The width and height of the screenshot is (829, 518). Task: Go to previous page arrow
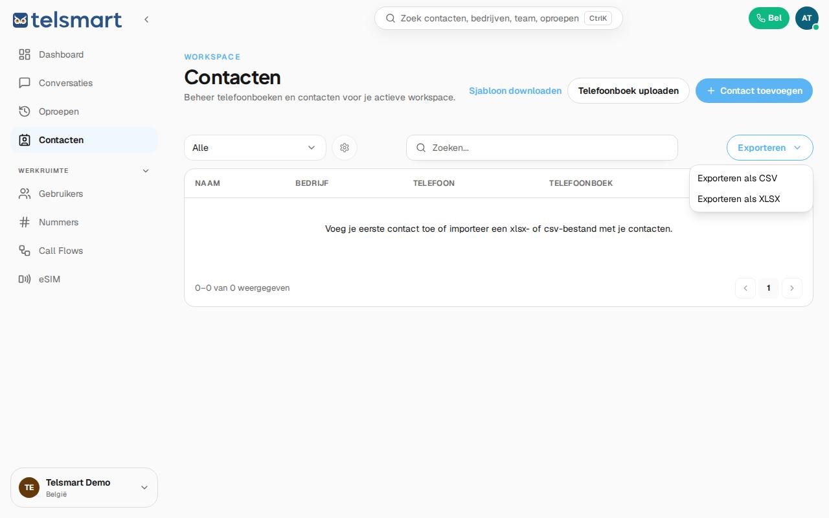tap(745, 288)
